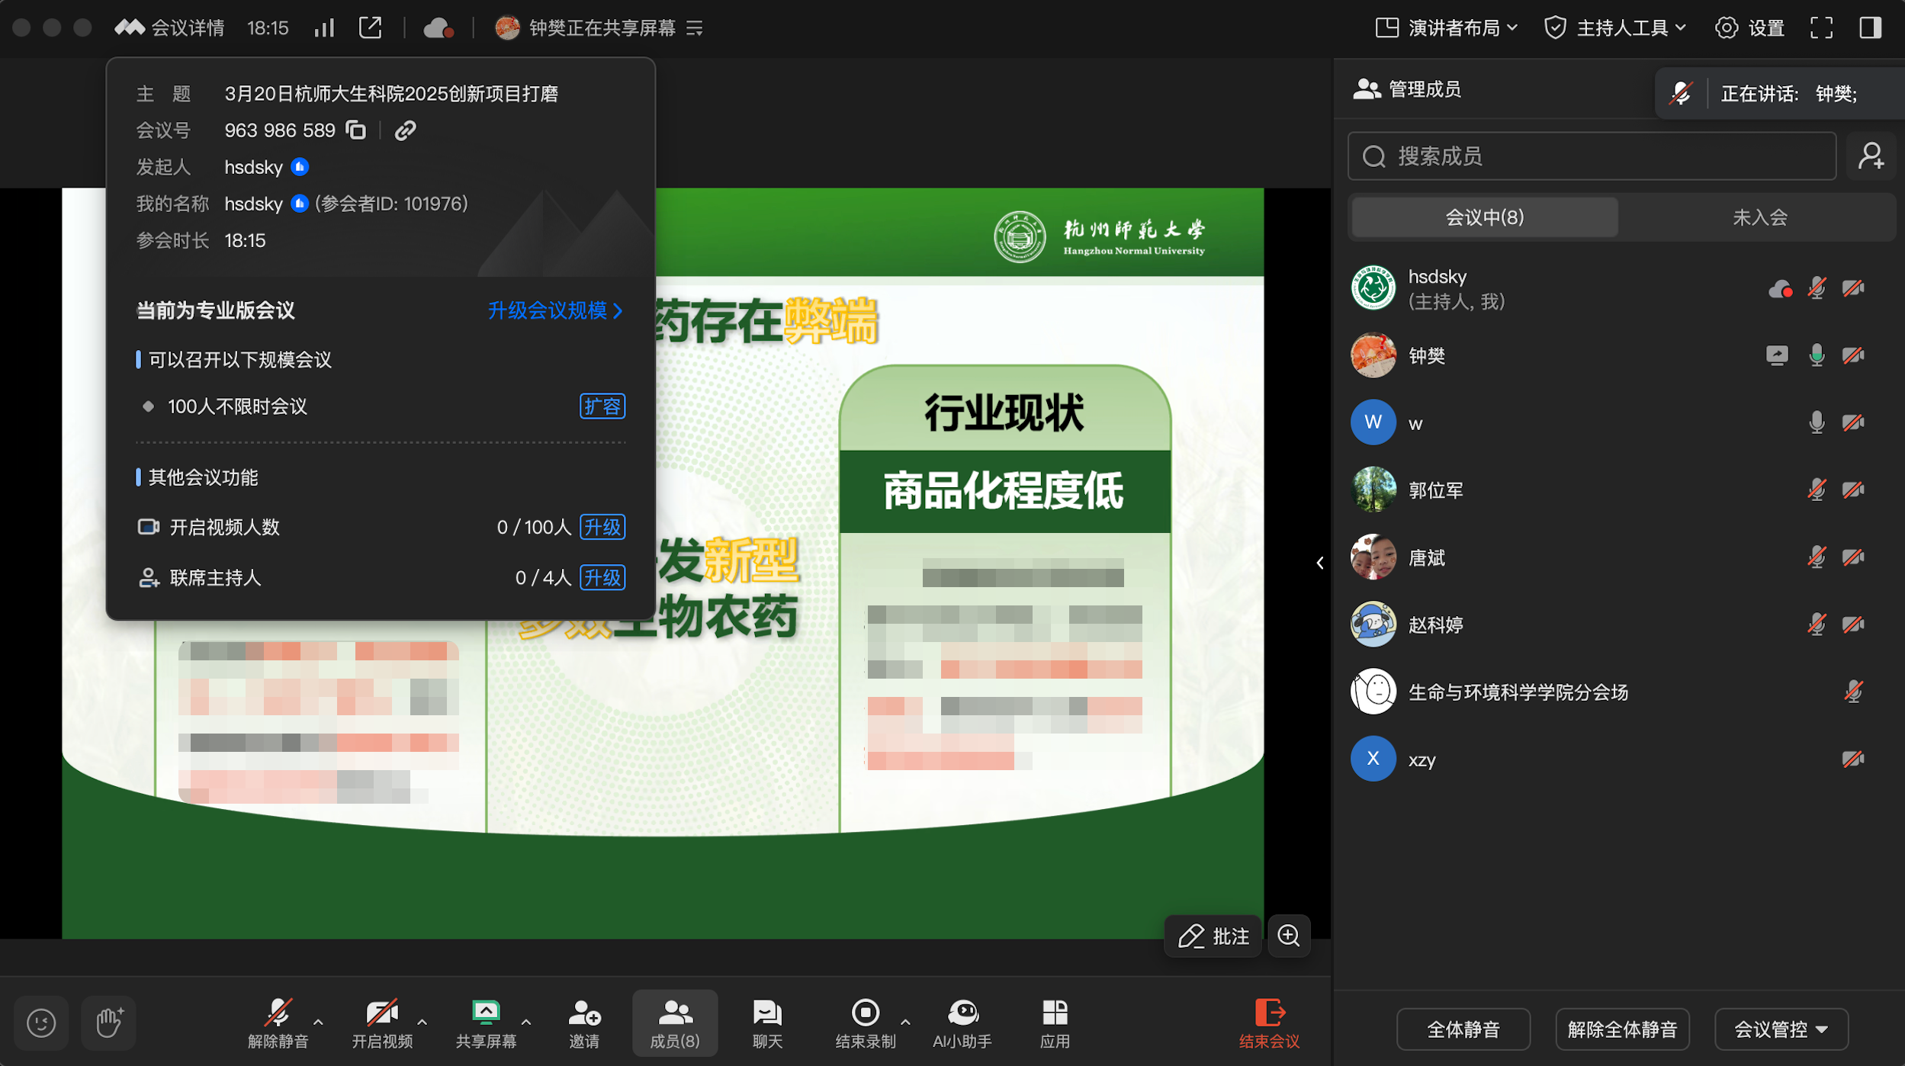This screenshot has width=1905, height=1066.
Task: Open the annotation (批注) pen tool
Action: [x=1213, y=936]
